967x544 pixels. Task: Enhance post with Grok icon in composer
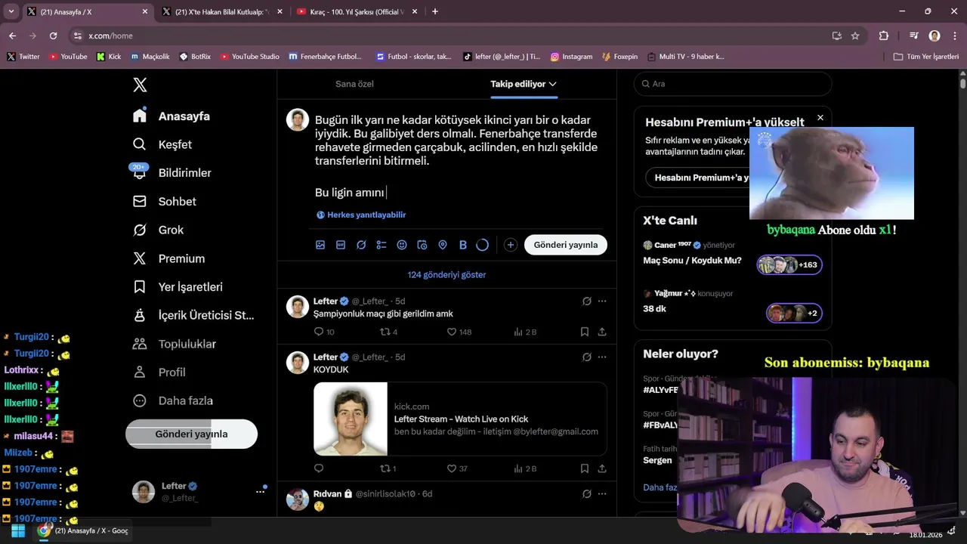tap(361, 245)
